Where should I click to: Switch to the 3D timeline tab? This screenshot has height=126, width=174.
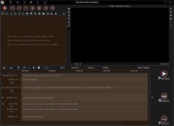11,68
